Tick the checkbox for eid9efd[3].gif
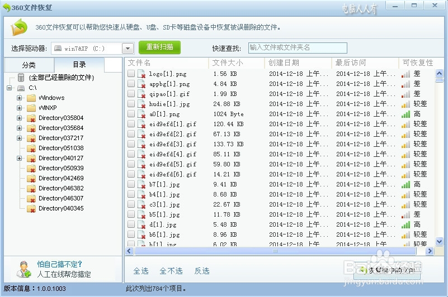This screenshot has height=297, width=448. click(131, 144)
